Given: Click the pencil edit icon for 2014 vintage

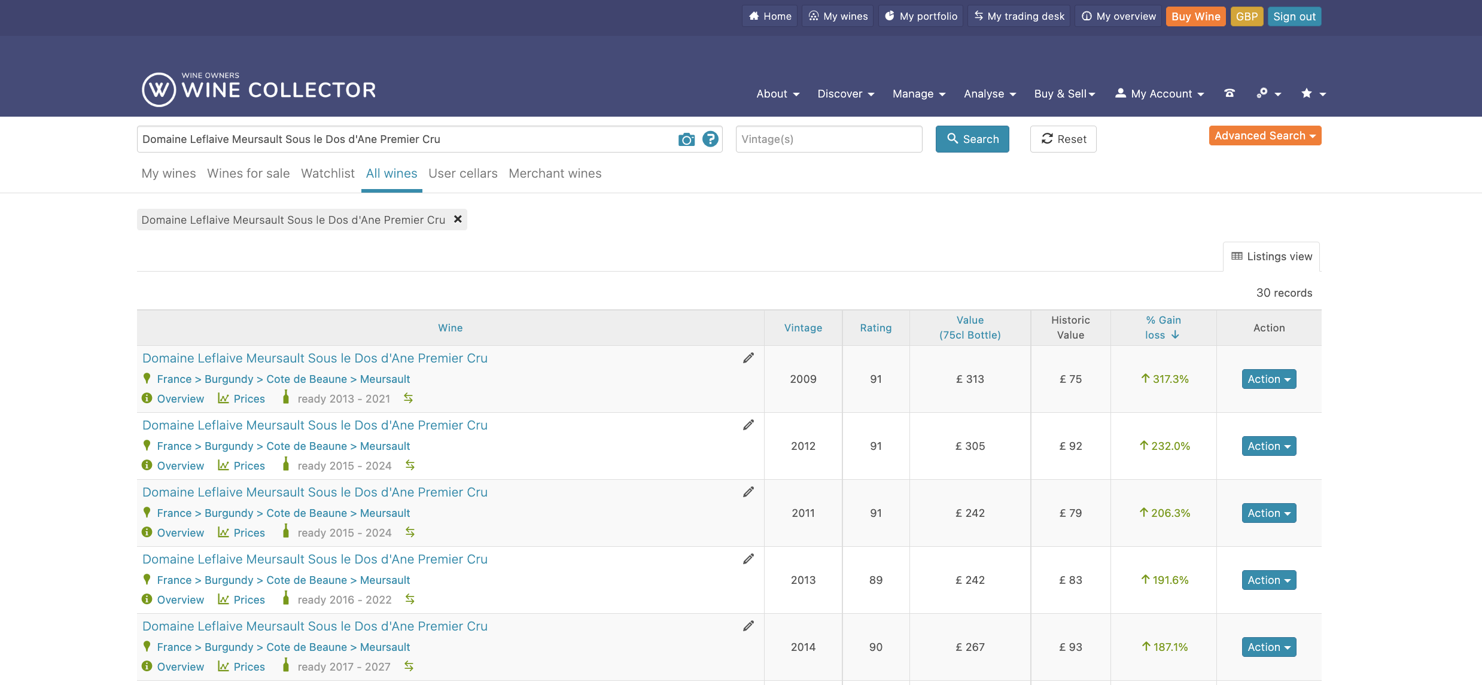Looking at the screenshot, I should [x=748, y=626].
